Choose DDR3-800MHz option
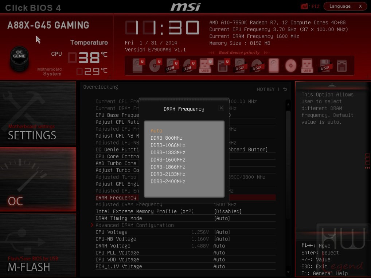Viewport: 371px width, 278px height. (167, 138)
